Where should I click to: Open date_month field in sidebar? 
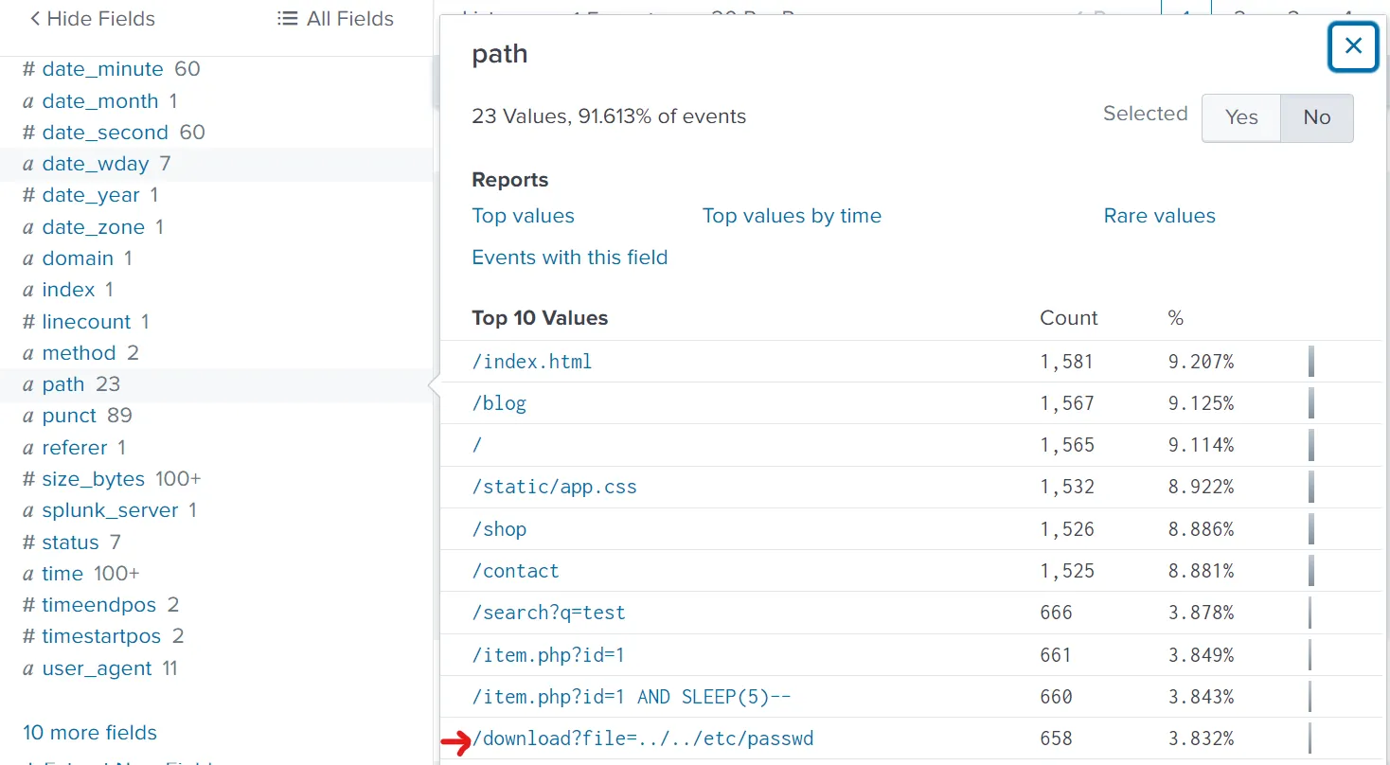(x=100, y=100)
